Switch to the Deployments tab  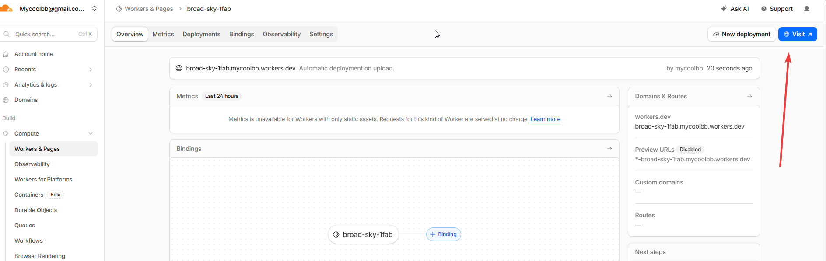point(201,34)
